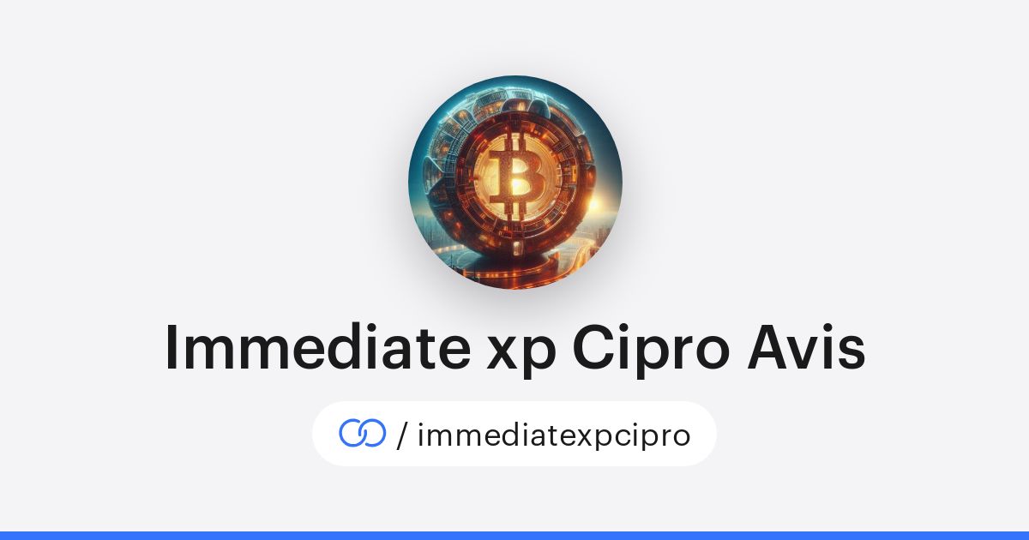Click the slash before immediatexpcipro

pos(402,435)
